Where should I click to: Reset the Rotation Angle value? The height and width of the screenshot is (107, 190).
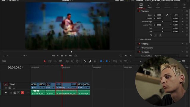point(187,22)
